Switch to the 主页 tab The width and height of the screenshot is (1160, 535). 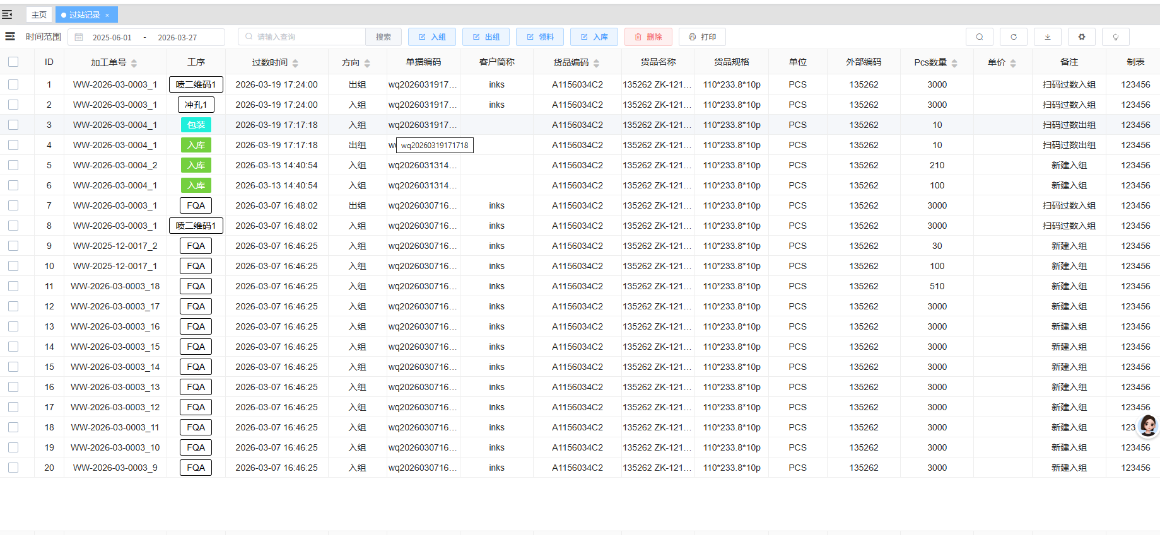tap(39, 14)
